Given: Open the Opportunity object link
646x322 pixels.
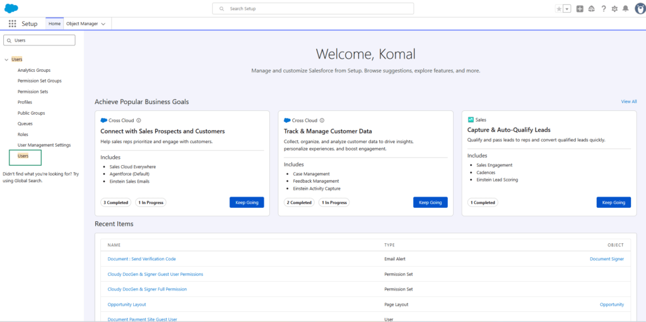Looking at the screenshot, I should pos(612,305).
